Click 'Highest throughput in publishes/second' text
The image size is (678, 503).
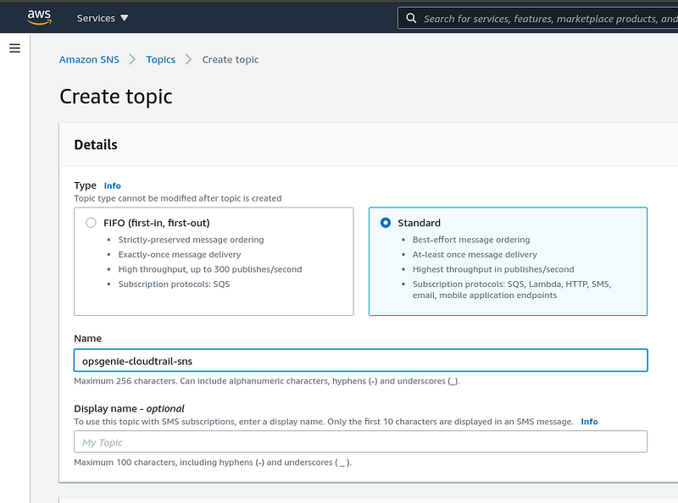pos(493,269)
